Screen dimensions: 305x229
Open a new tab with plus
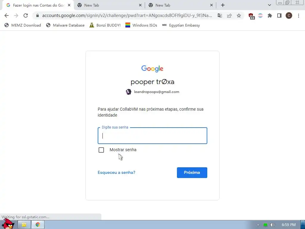pyautogui.click(x=223, y=5)
